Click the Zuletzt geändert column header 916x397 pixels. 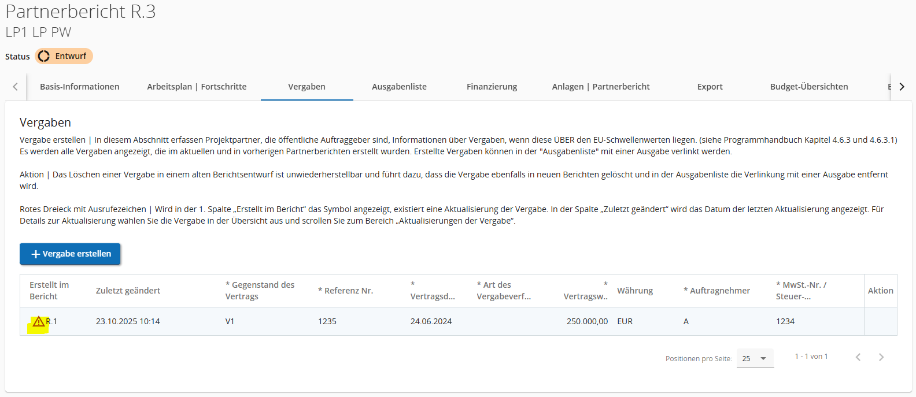point(128,291)
